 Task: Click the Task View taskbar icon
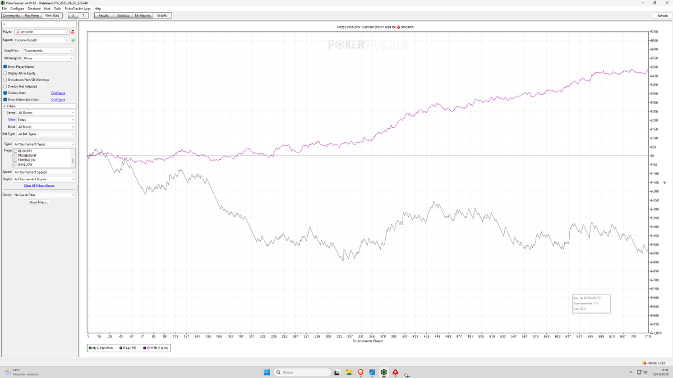(x=336, y=372)
